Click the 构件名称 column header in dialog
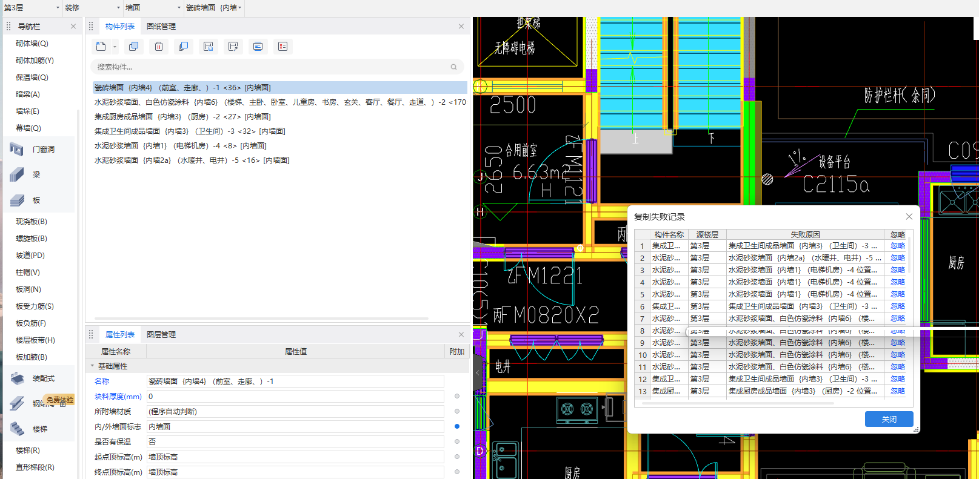This screenshot has width=979, height=479. click(669, 234)
